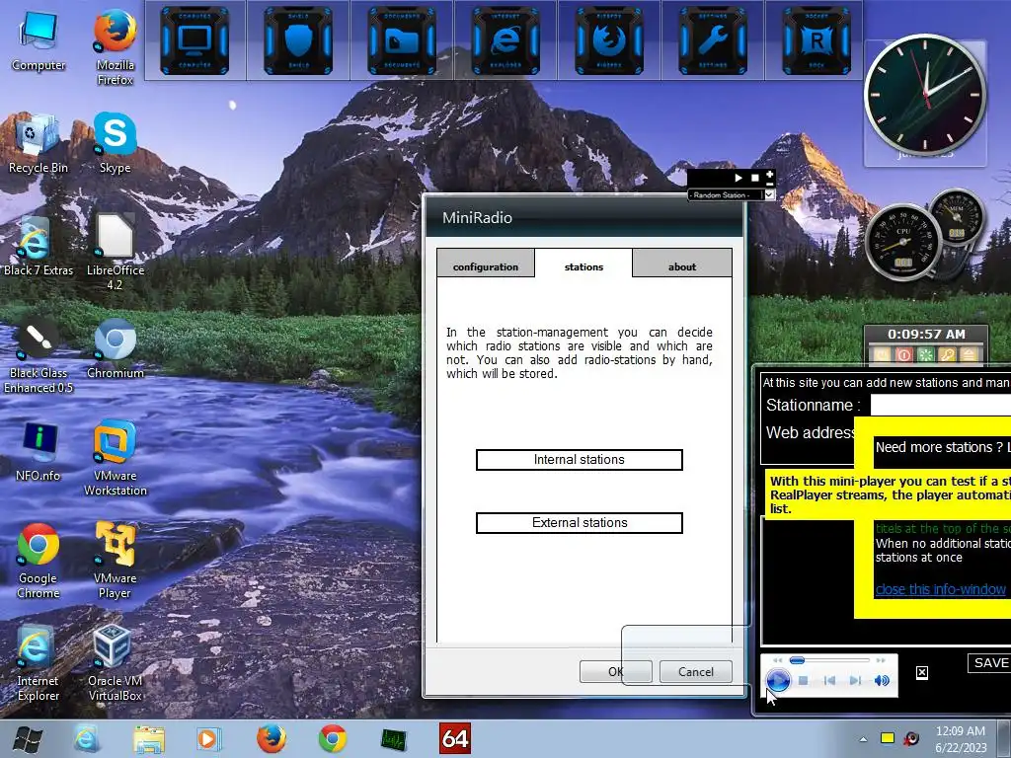Open External stations list
Viewport: 1011px width, 758px height.
[x=579, y=523]
